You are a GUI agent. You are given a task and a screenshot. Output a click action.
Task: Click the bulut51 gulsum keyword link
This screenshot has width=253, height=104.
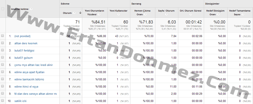click(x=24, y=58)
